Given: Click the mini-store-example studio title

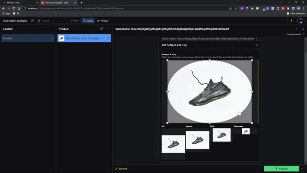Looking at the screenshot, I should pos(15,21).
